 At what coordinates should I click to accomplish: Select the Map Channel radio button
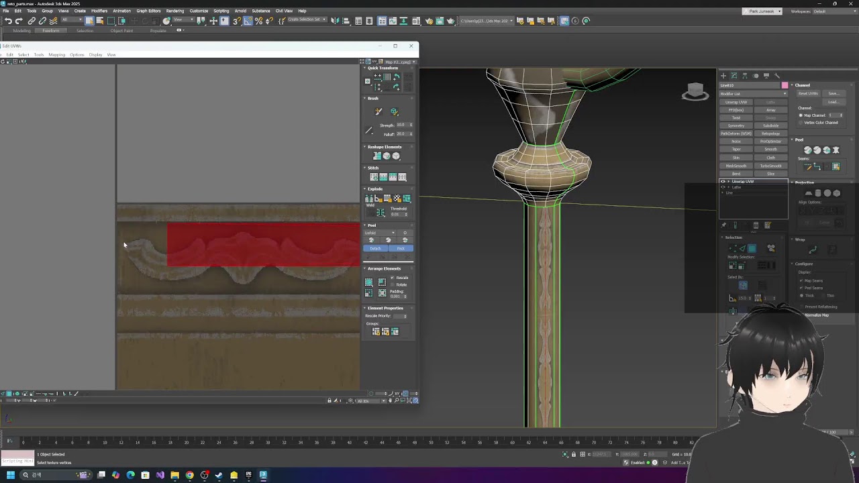tap(801, 115)
